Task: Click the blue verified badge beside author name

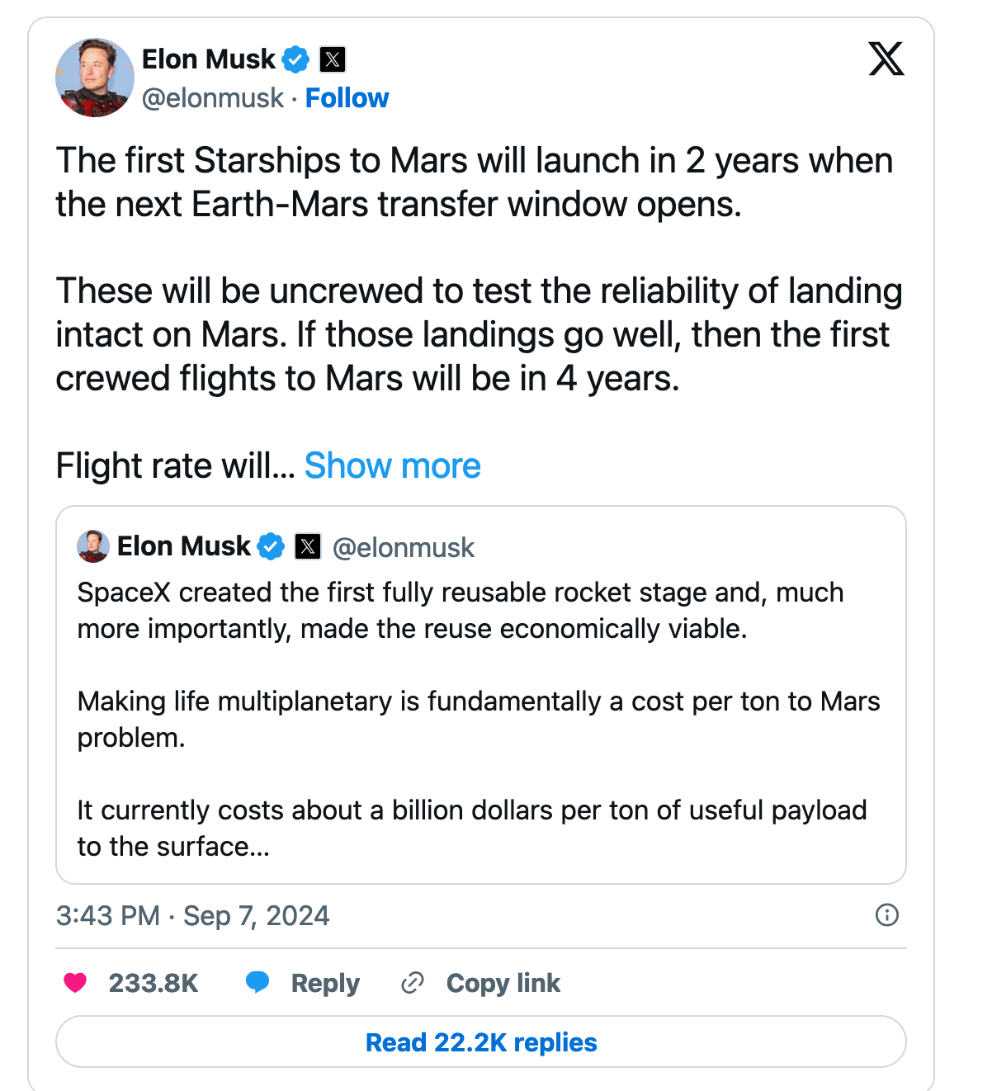Action: (295, 59)
